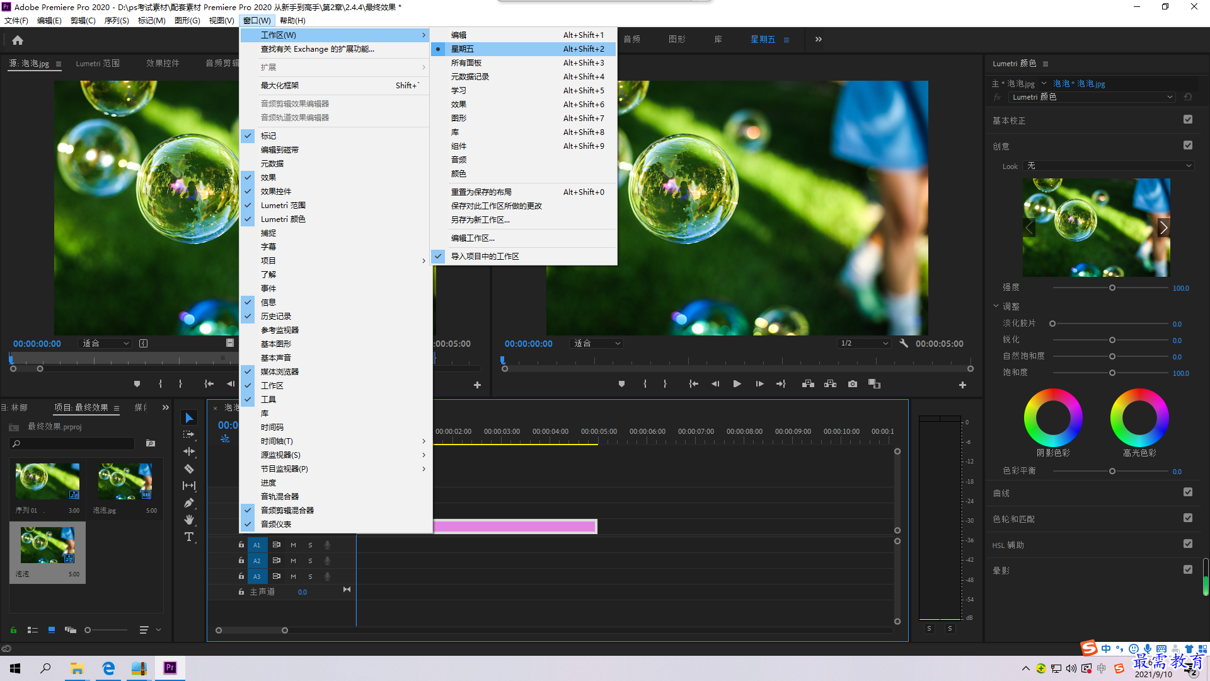Toggle HSL Secondary checkbox
Viewport: 1210px width, 681px height.
pyautogui.click(x=1188, y=544)
